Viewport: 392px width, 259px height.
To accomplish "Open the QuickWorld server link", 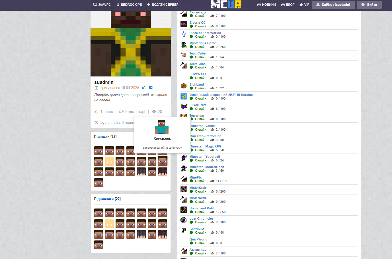I will click(198, 239).
